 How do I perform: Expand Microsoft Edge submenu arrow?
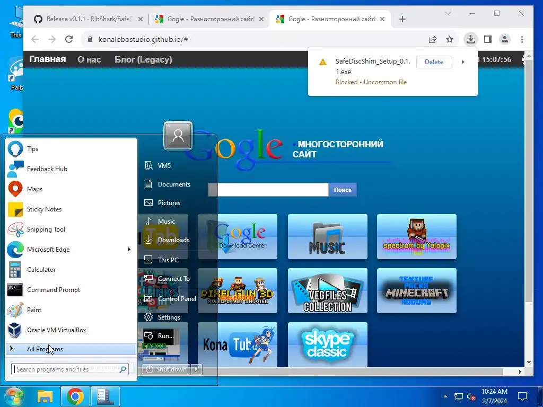[x=129, y=250]
